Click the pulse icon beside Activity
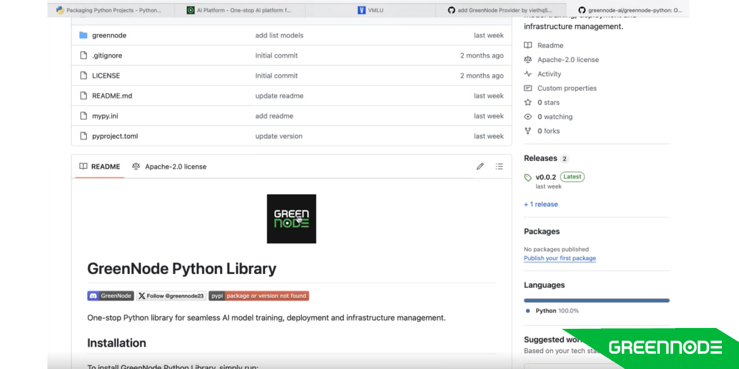Image resolution: width=739 pixels, height=369 pixels. tap(528, 74)
